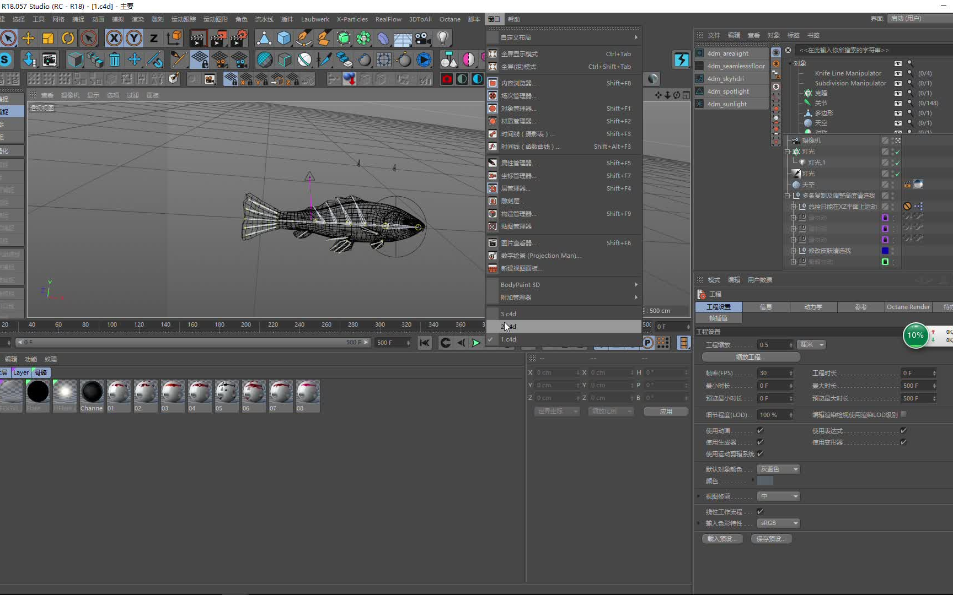Select the Move tool in top toolbar
Image resolution: width=953 pixels, height=595 pixels.
pyautogui.click(x=28, y=38)
